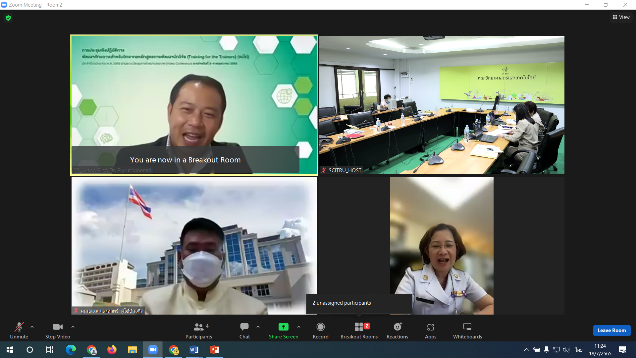Screen dimensions: 636x358
Task: Expand chat options arrow beside Chat
Action: 258,327
